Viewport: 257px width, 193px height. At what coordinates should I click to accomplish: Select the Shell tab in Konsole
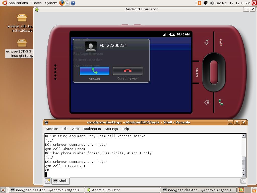[x=60, y=181]
